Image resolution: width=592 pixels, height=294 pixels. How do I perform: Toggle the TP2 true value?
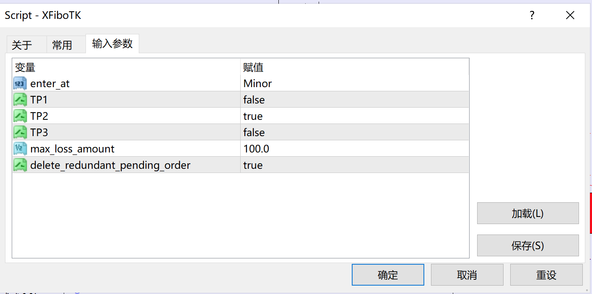253,116
